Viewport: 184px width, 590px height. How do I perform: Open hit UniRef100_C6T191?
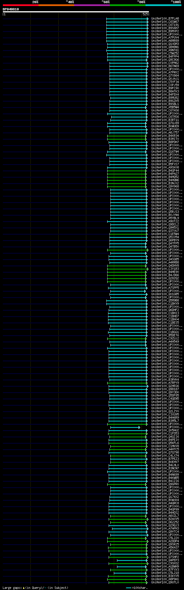pos(165,25)
